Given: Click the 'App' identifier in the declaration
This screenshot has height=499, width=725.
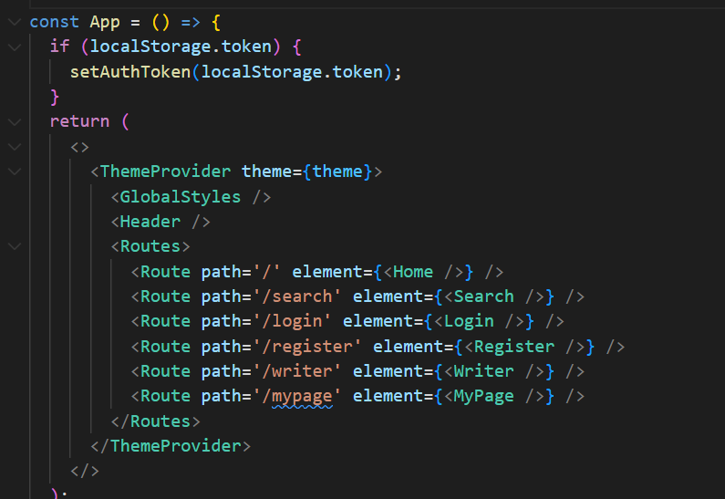Looking at the screenshot, I should (x=105, y=22).
